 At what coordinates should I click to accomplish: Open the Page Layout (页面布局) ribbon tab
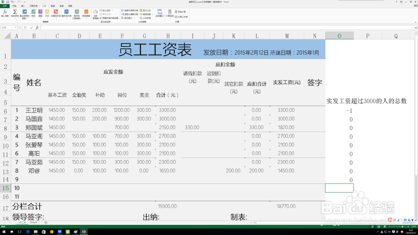(33, 6)
